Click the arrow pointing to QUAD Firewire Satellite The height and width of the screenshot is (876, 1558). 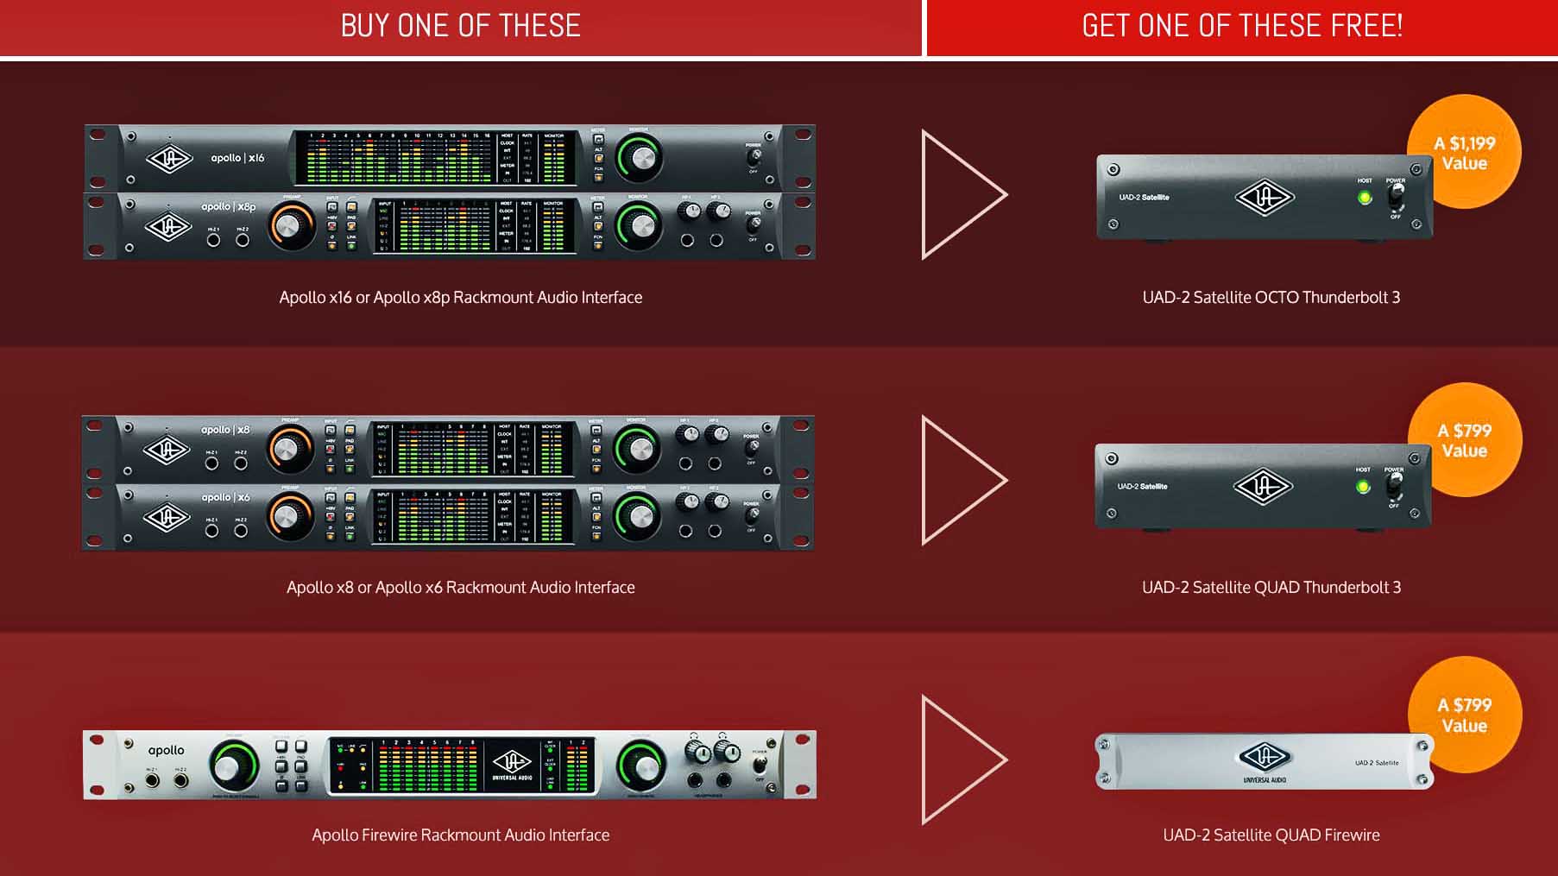point(964,759)
